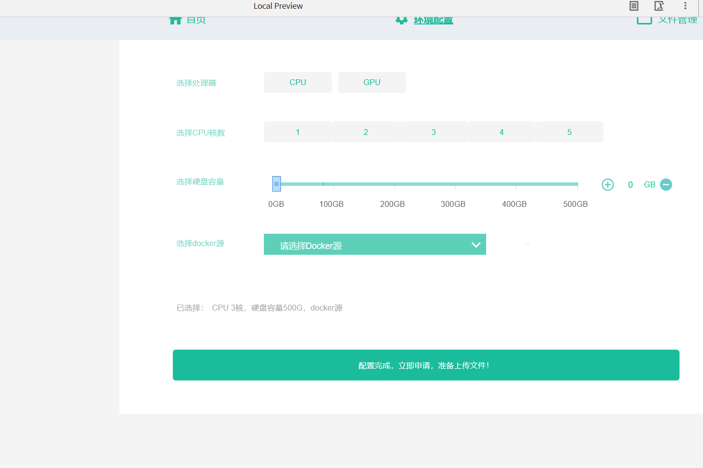Viewport: 703px width, 468px height.
Task: Click the Local Preview title text
Action: pyautogui.click(x=278, y=6)
